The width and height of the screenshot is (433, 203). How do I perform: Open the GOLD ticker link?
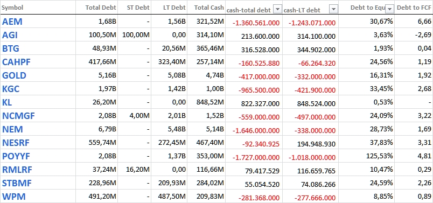pos(14,75)
